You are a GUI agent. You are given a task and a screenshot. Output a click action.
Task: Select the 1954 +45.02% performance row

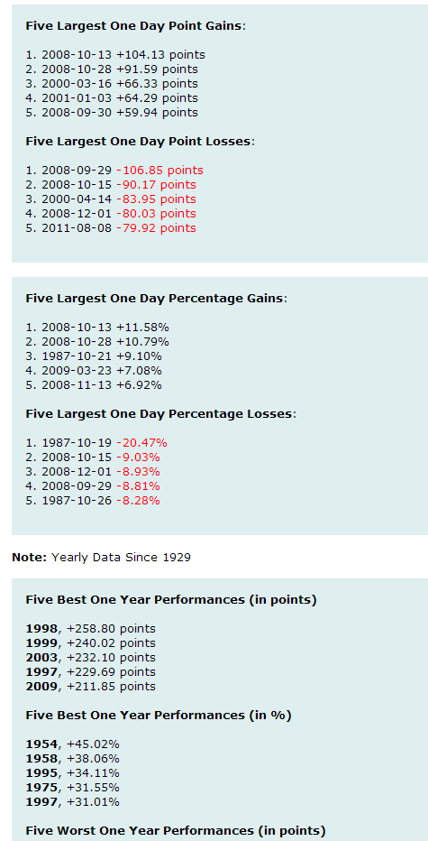(72, 744)
